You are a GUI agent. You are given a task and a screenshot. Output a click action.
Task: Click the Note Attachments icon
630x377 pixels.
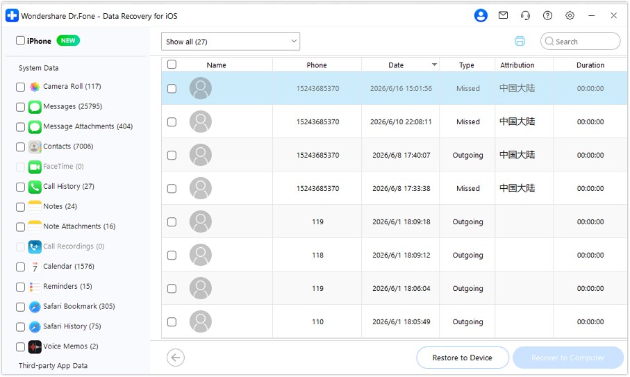[35, 227]
